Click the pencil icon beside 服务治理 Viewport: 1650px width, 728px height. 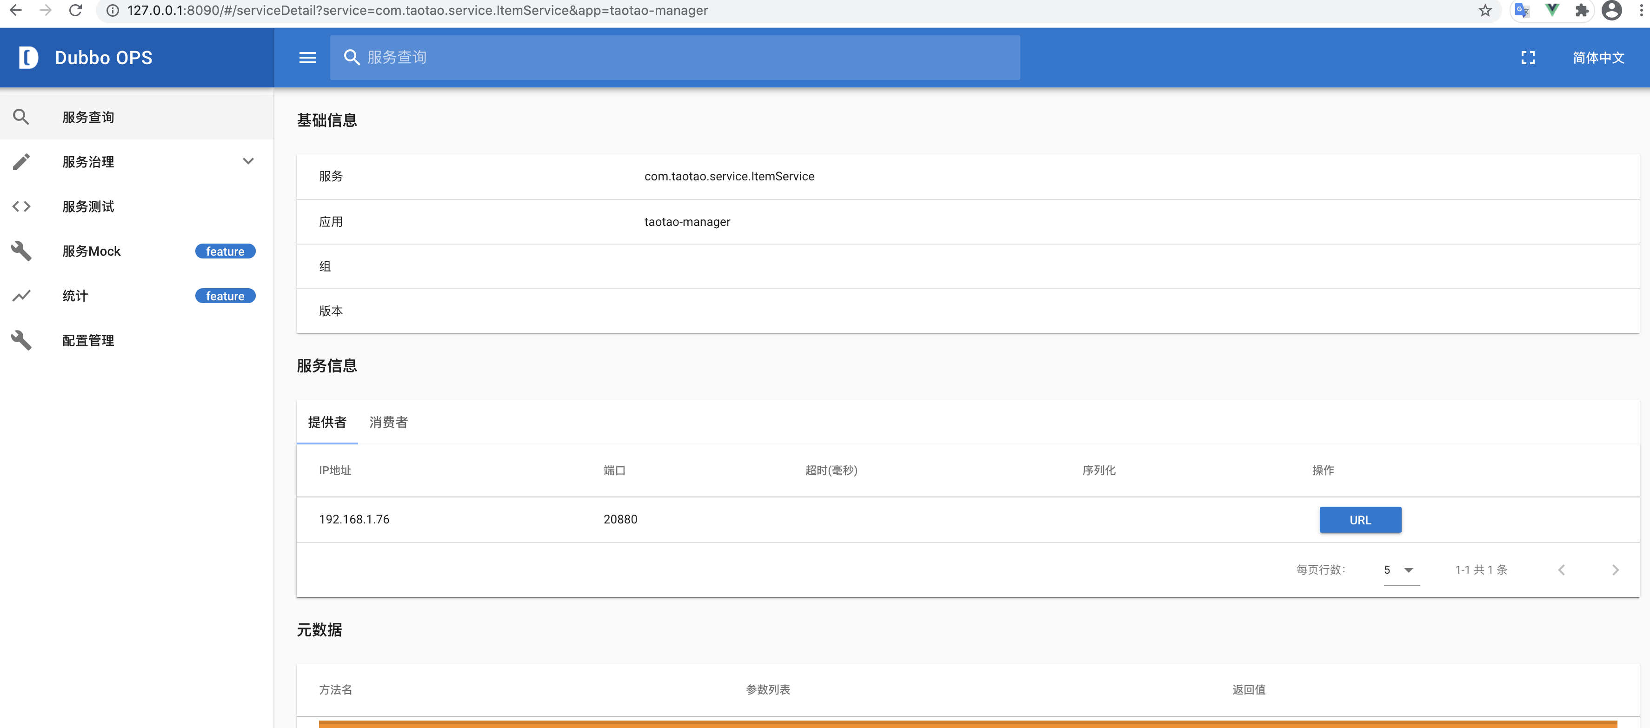click(21, 161)
